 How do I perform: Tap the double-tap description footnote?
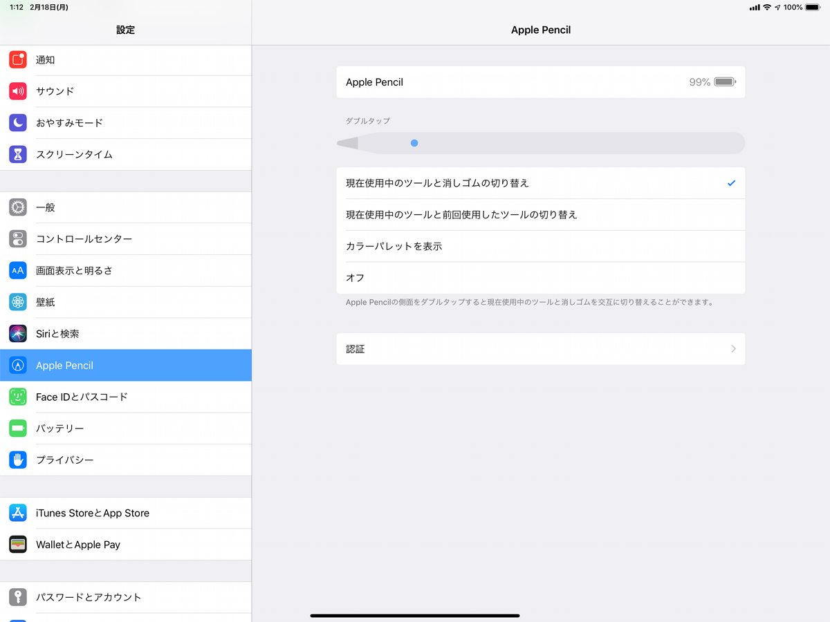click(530, 302)
